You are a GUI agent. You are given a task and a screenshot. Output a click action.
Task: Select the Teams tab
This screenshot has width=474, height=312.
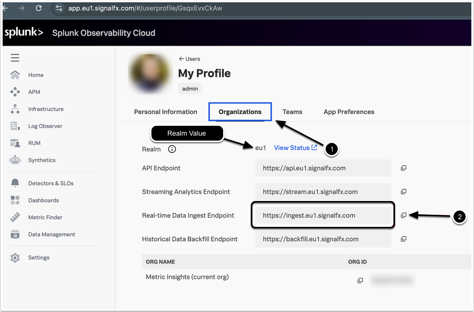[292, 112]
